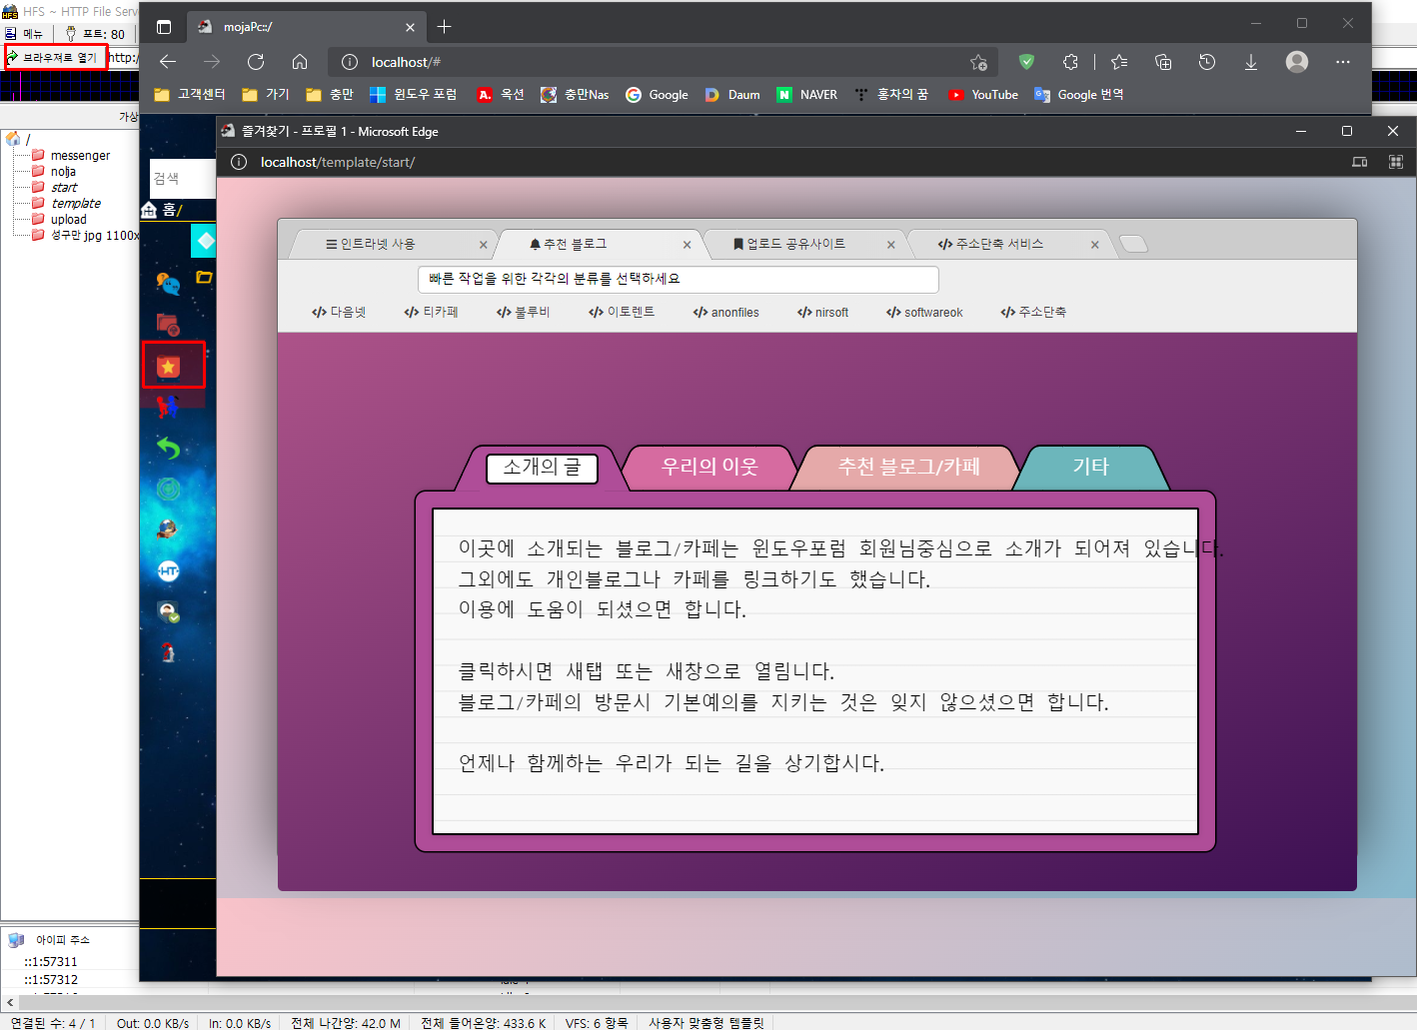Open the 이토렌트 link
This screenshot has height=1030, width=1417.
coord(622,313)
